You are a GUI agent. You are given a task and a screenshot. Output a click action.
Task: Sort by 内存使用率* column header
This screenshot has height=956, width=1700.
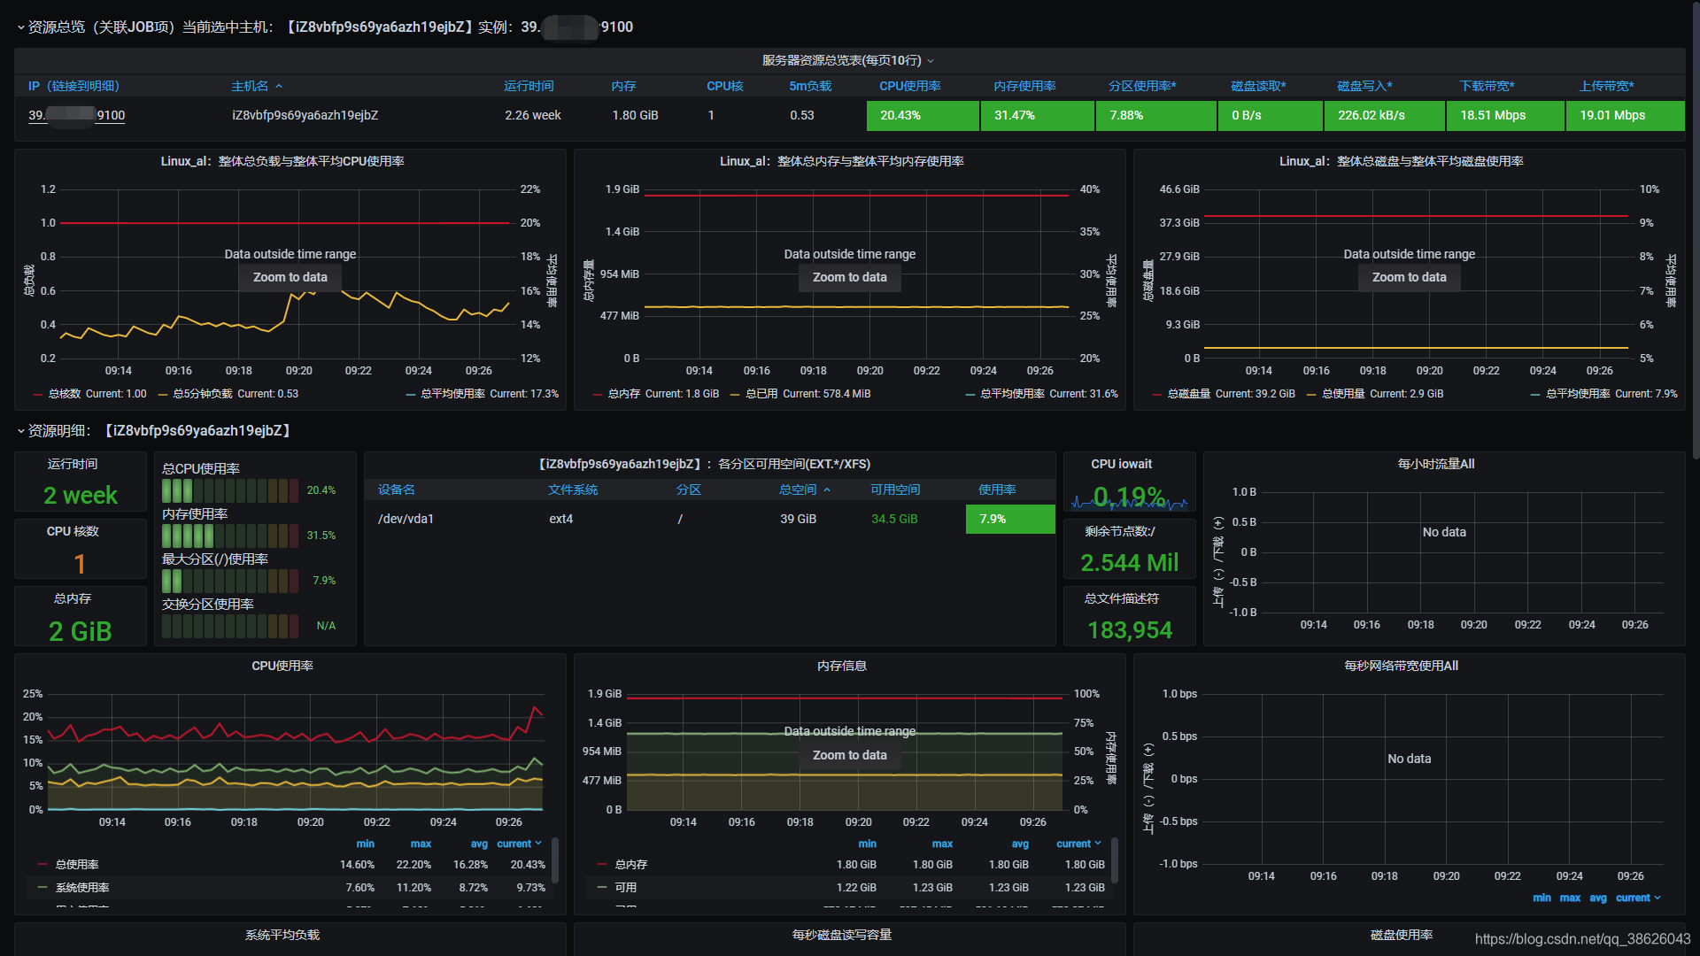[1024, 86]
